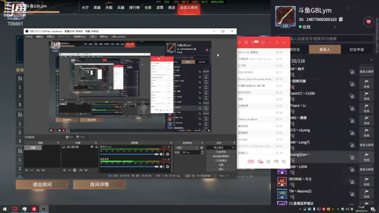Screen dimensions: 379x213
Task: Open the stop streaming dropdown arrow
Action: (x=233, y=148)
